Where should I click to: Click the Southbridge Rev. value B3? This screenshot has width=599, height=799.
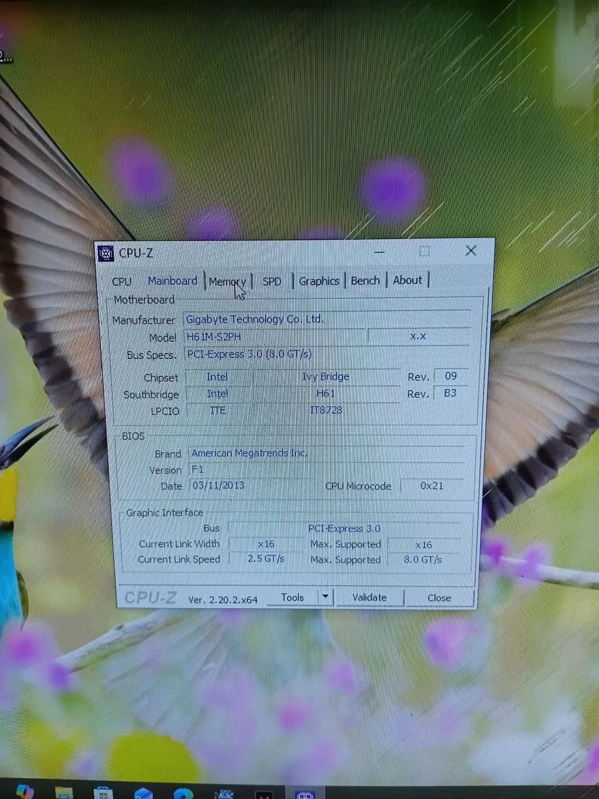(450, 393)
